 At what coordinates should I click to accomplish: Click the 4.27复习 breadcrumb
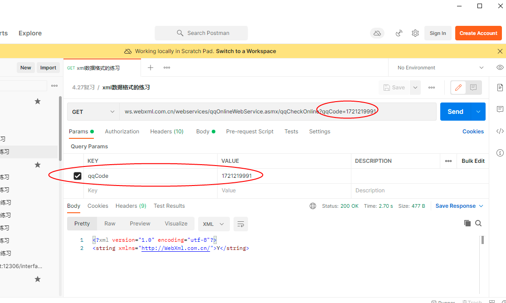click(x=83, y=88)
